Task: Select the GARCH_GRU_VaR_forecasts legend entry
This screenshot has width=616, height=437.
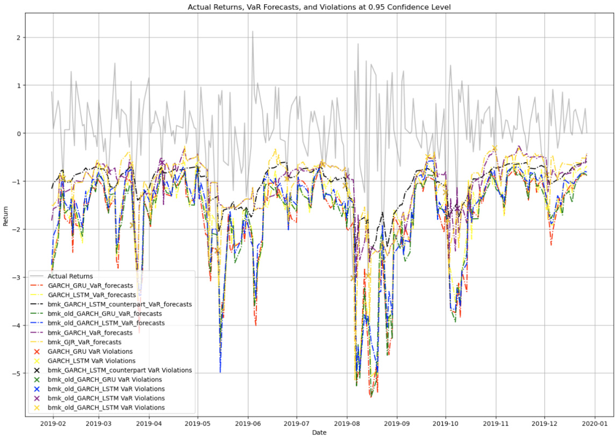Action: click(x=91, y=286)
